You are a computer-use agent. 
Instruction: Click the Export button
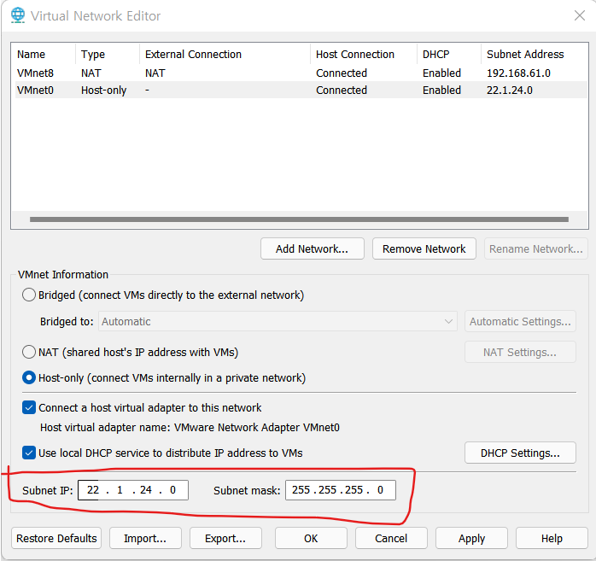pyautogui.click(x=225, y=538)
